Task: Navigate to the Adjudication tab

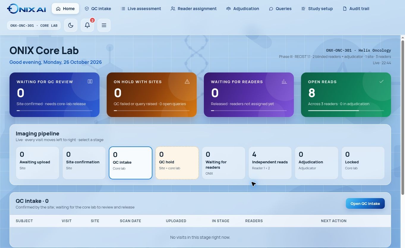Action: click(x=242, y=9)
